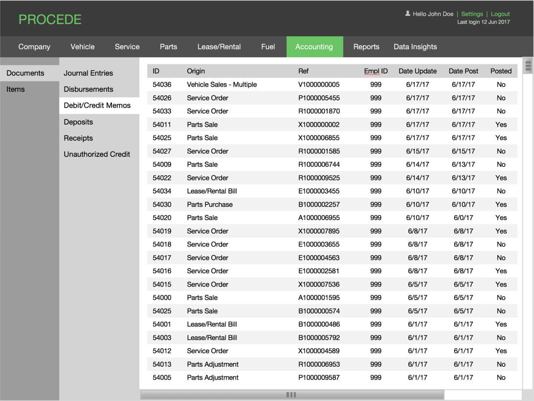
Task: Open the Settings link
Action: click(472, 14)
